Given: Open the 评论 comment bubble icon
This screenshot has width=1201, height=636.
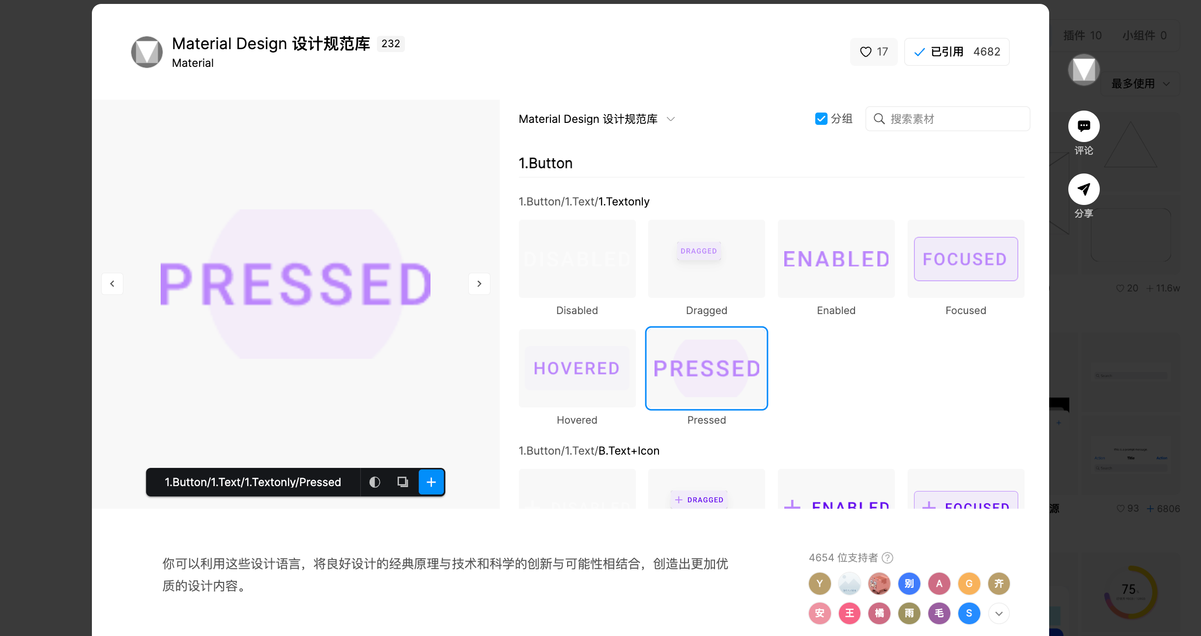Looking at the screenshot, I should tap(1084, 126).
